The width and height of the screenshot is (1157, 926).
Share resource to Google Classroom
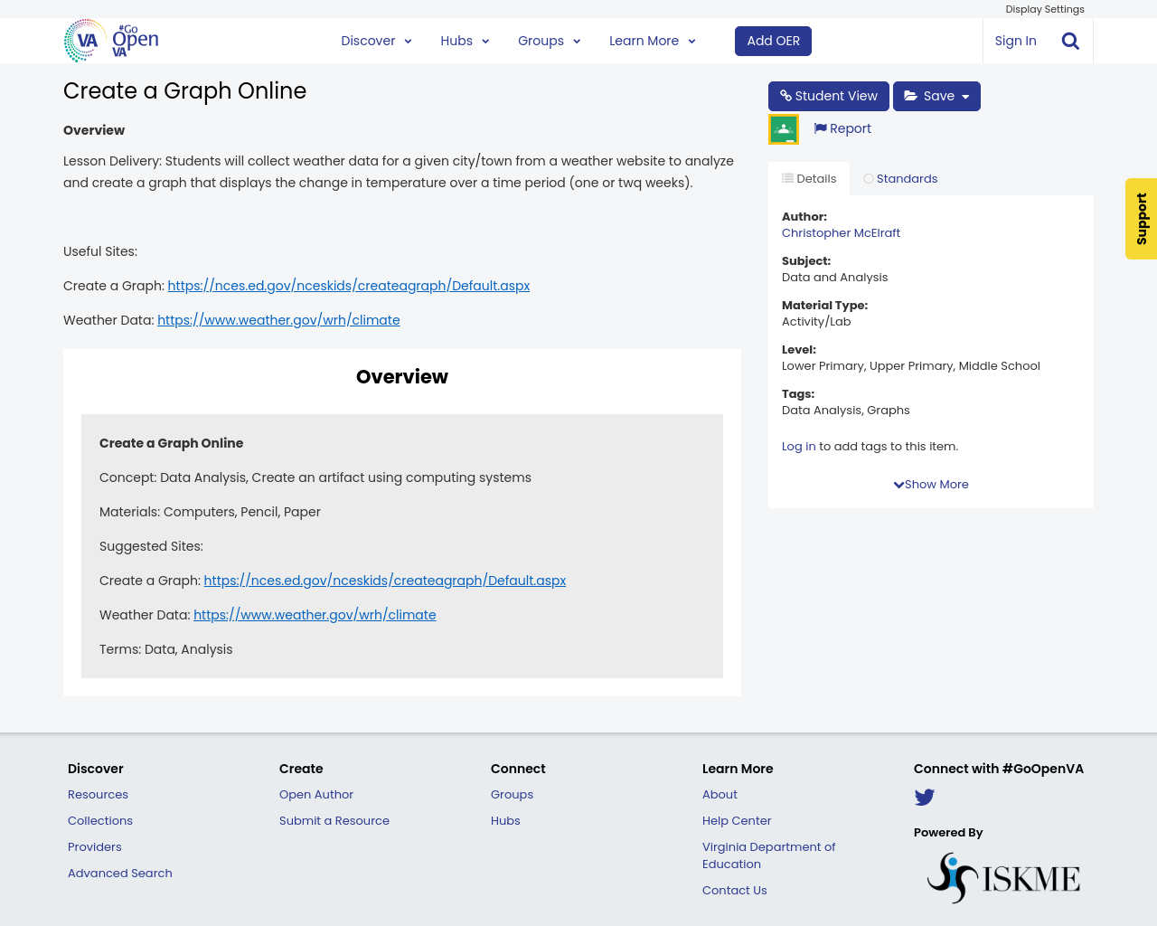[x=782, y=127]
